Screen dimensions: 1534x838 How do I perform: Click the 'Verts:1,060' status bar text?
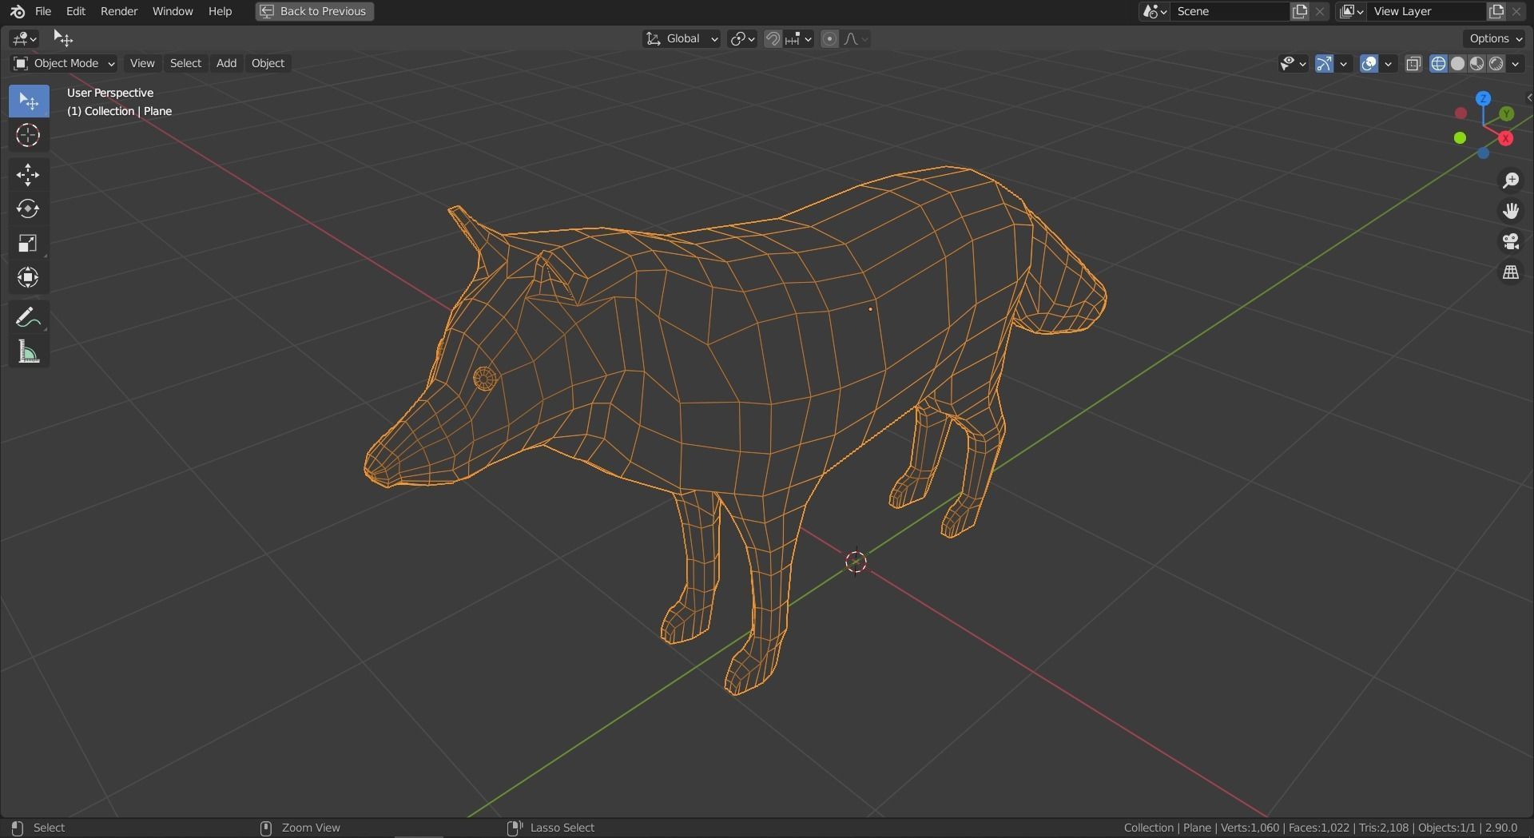[1250, 828]
